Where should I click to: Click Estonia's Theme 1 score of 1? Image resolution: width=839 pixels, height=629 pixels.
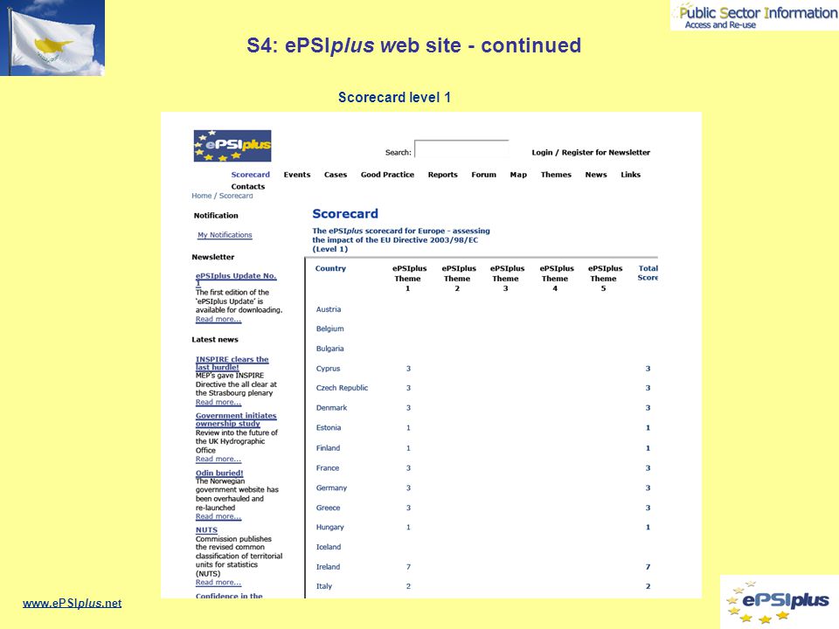[x=408, y=428]
